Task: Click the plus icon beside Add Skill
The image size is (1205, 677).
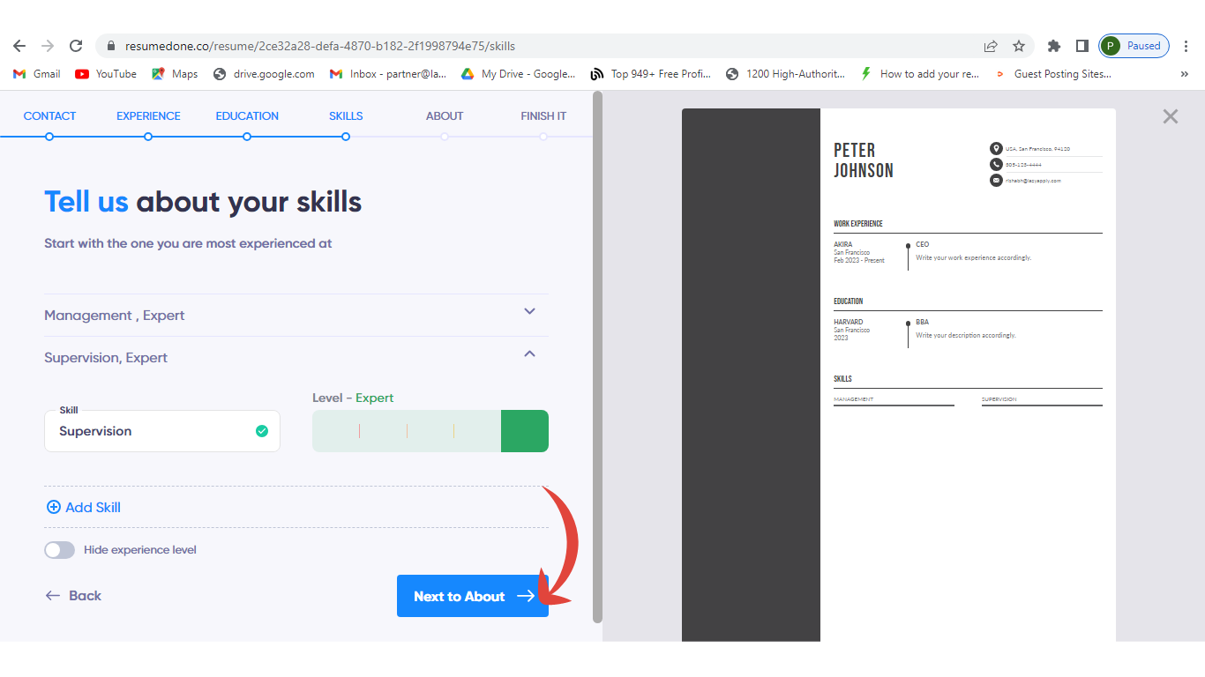Action: (53, 507)
